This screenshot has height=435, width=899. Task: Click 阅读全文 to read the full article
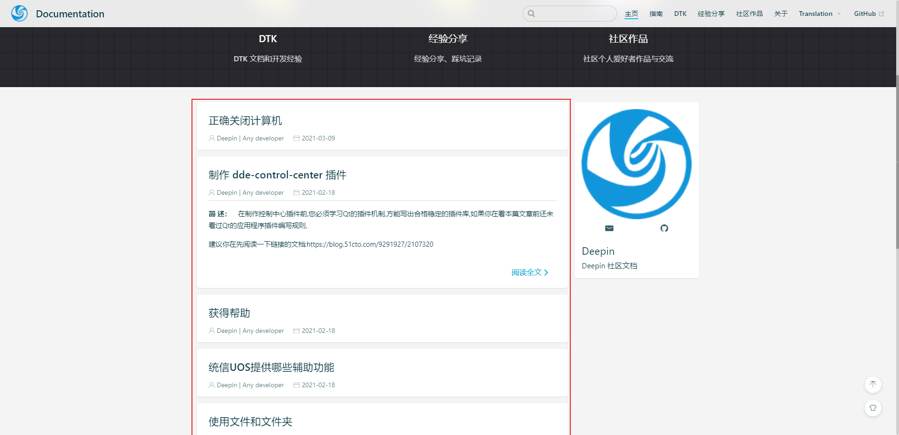click(530, 273)
